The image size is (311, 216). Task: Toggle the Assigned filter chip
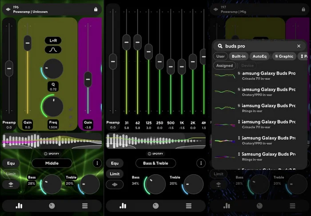224,65
